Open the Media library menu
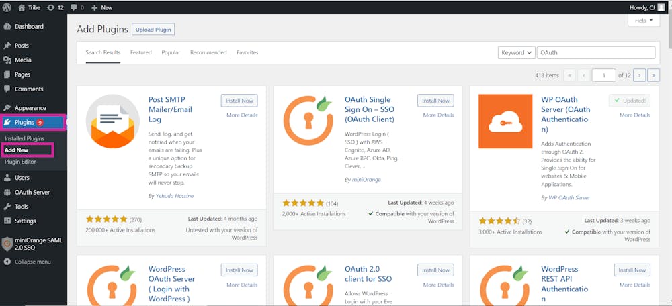The image size is (672, 306). 23,60
